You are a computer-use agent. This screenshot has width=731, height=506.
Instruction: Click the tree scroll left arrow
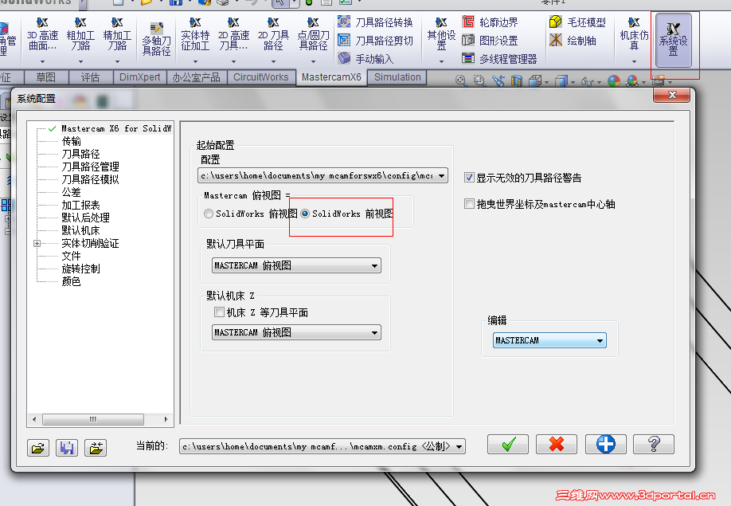pyautogui.click(x=34, y=419)
